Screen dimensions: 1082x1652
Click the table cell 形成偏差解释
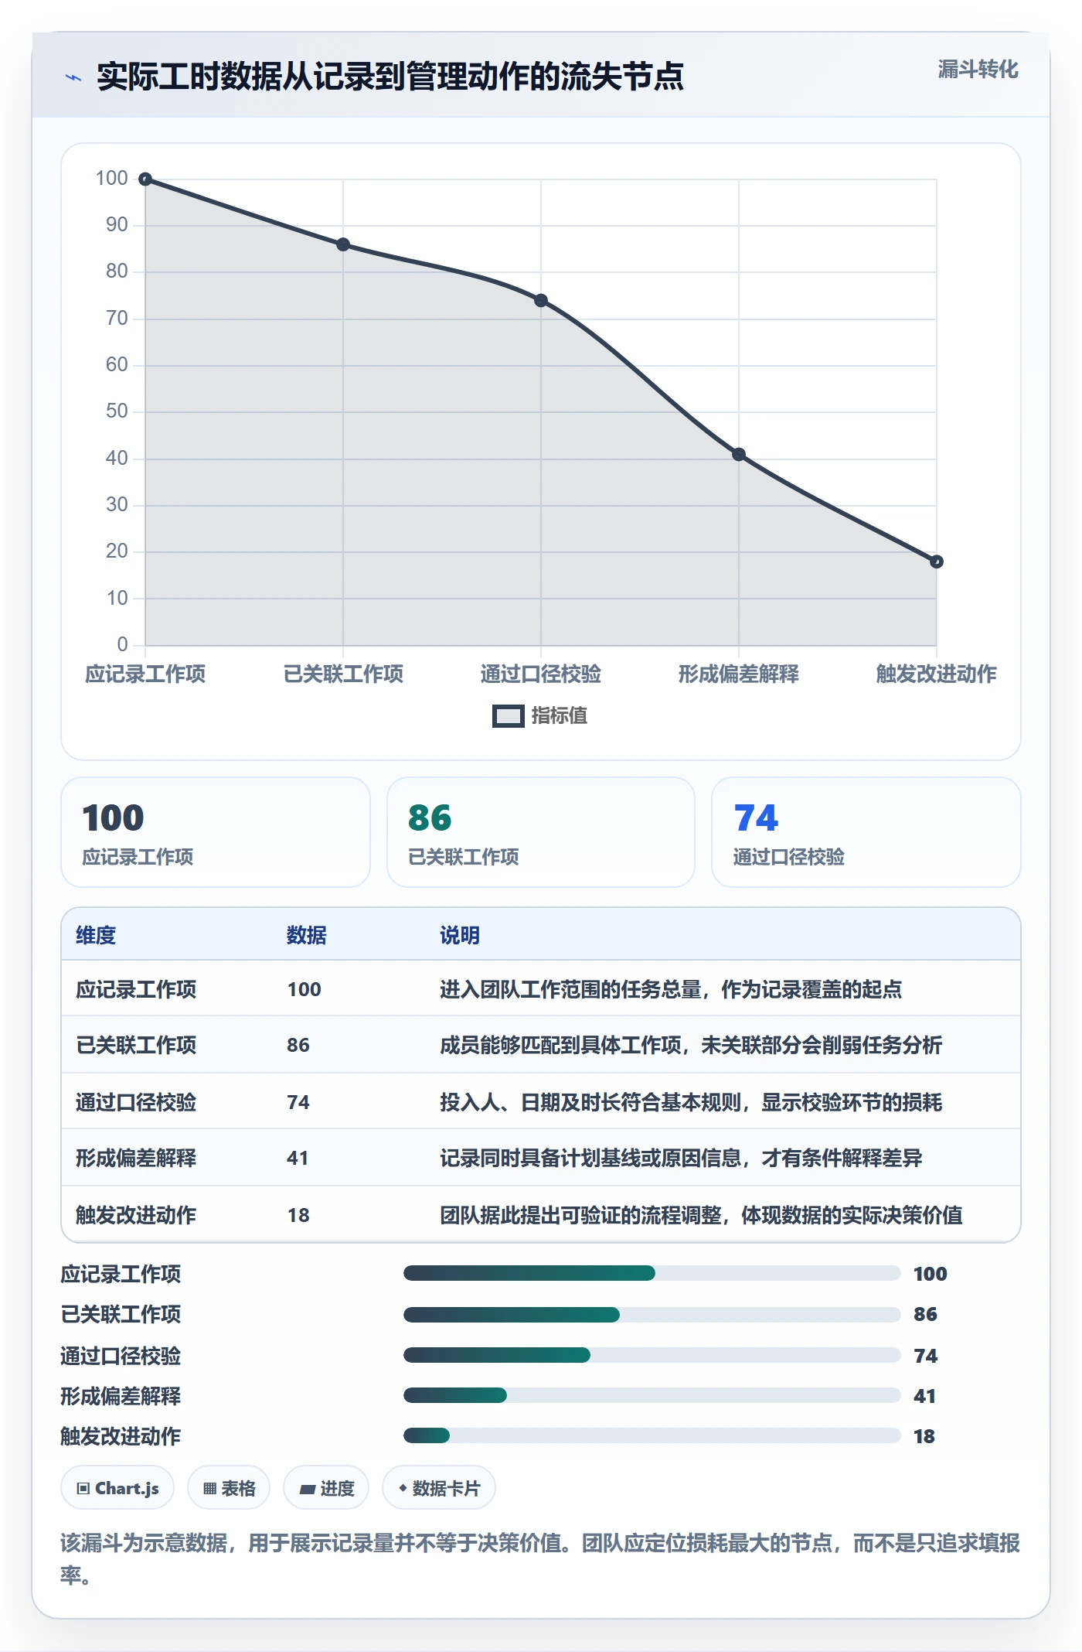(x=136, y=1158)
